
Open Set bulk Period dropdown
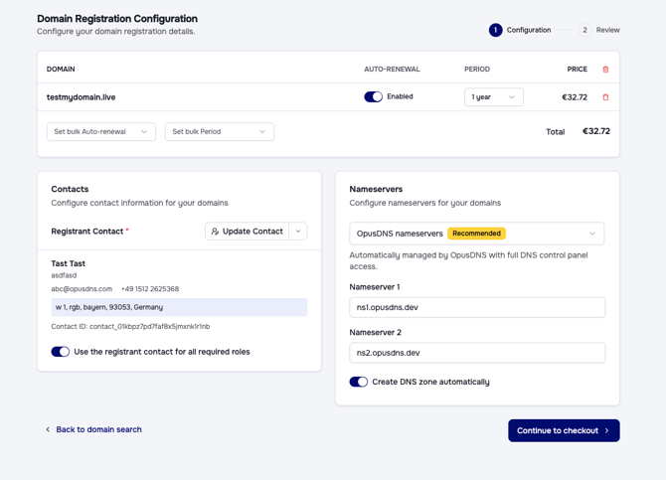[220, 132]
